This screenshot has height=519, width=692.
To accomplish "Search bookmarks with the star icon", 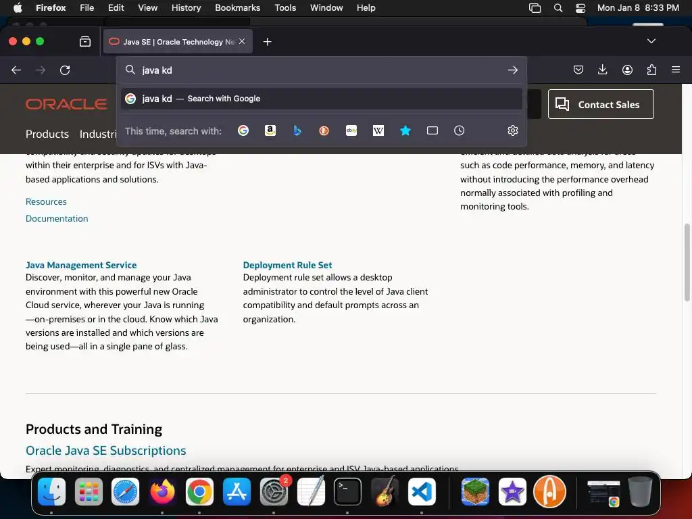I will [405, 130].
